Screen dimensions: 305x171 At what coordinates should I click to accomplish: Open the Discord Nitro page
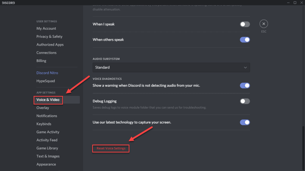tap(47, 73)
